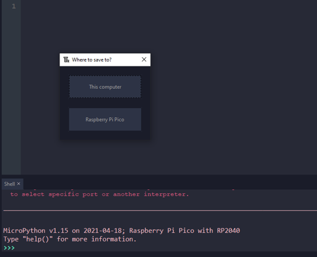Click the empty first line of the editor

(169, 6)
